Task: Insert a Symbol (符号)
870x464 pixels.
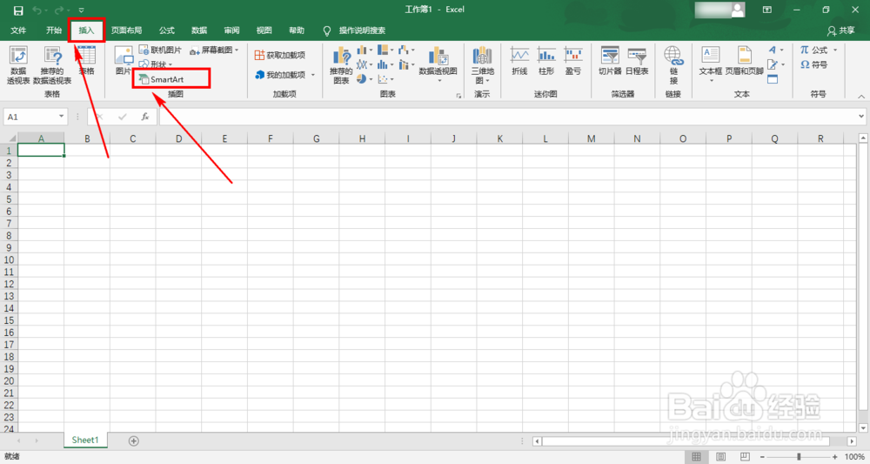Action: 813,65
